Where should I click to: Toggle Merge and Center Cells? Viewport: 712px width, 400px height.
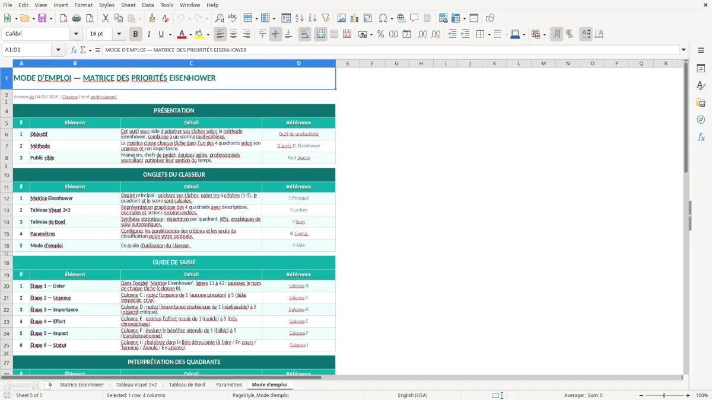(x=320, y=34)
